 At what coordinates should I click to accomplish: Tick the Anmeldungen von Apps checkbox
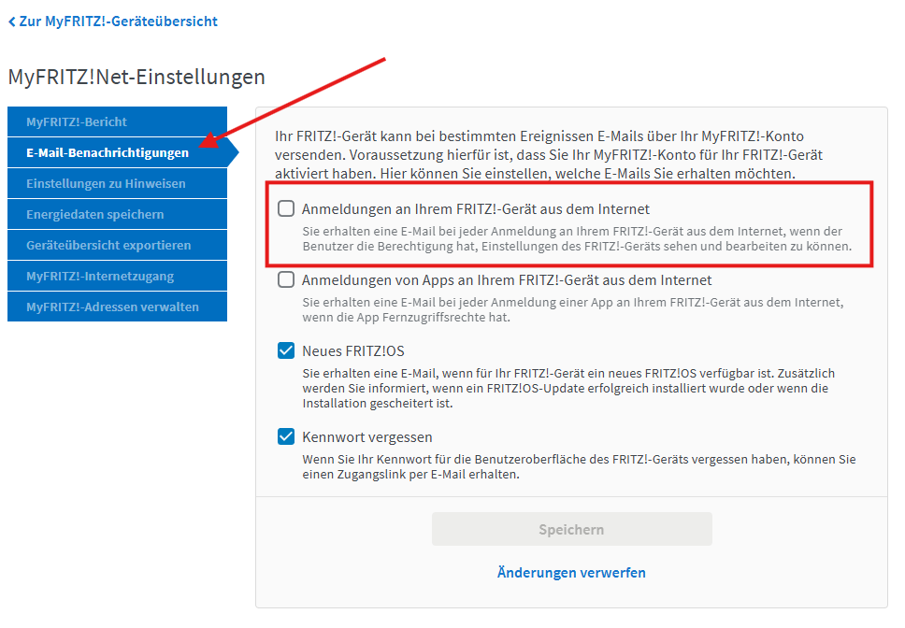coord(286,280)
